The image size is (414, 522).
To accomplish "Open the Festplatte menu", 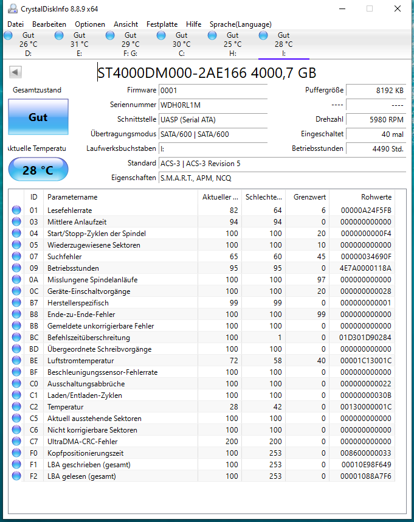I will (x=162, y=24).
